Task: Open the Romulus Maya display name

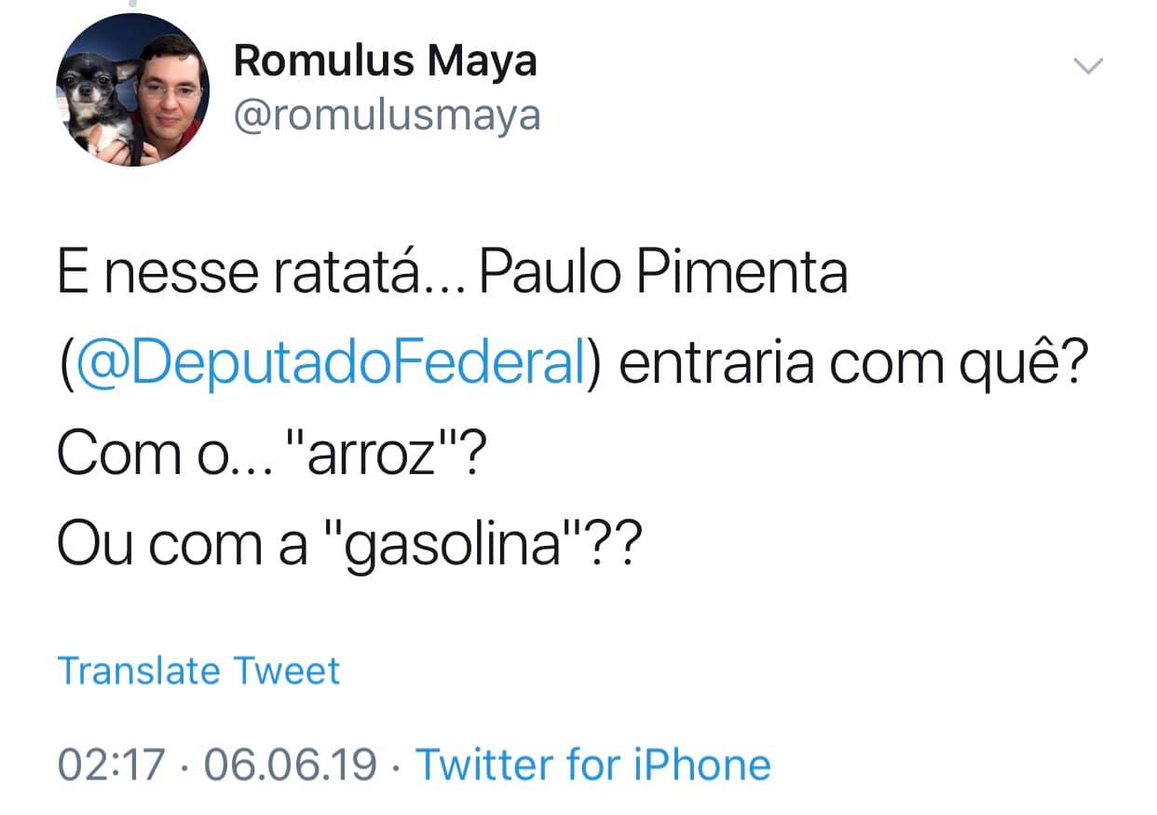Action: click(x=385, y=61)
